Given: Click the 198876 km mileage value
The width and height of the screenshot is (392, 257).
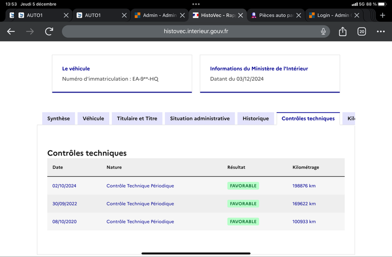Looking at the screenshot, I should point(304,186).
